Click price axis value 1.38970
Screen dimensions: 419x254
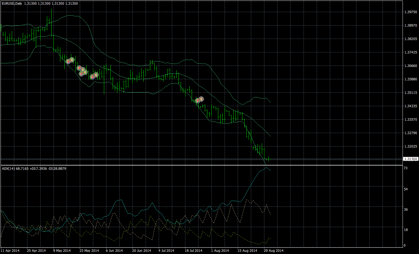410,26
